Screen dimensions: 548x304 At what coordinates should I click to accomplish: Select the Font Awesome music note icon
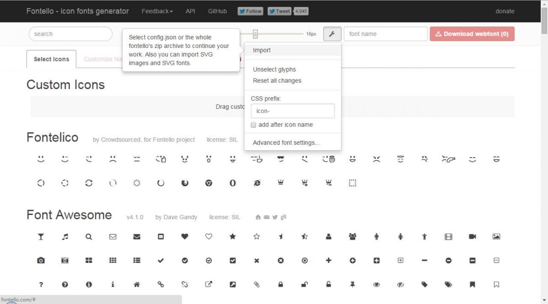pos(65,236)
